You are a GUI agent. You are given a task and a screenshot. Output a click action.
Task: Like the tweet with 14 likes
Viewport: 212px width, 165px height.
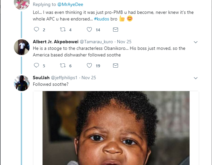[x=89, y=30]
